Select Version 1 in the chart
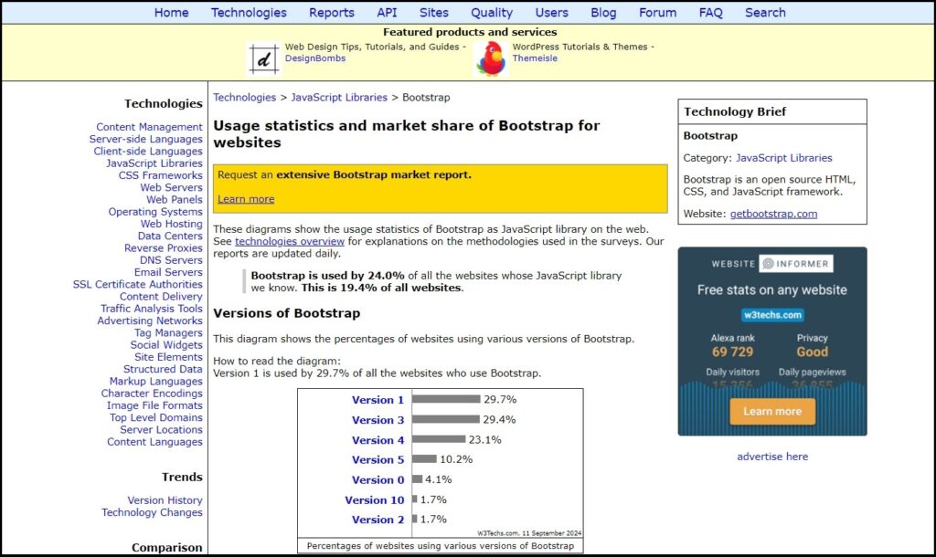 (x=378, y=400)
